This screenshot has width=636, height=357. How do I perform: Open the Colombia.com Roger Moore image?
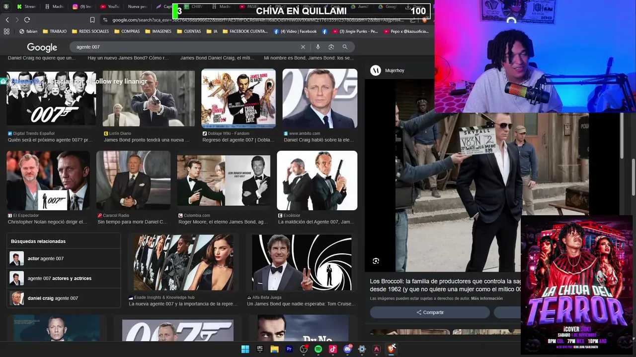[224, 180]
